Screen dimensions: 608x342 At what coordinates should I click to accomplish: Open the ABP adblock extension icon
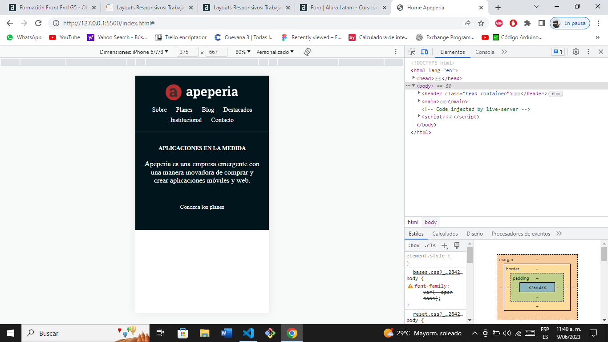tap(499, 23)
